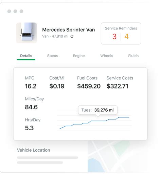Click the Miles/Day value 84.6
Viewport: 161px width, 174px height.
[x=31, y=107]
